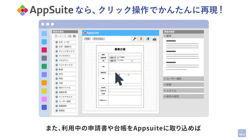Add a ラジオボタン part
Image resolution: width=250 pixels, height=140 pixels.
coord(65,56)
